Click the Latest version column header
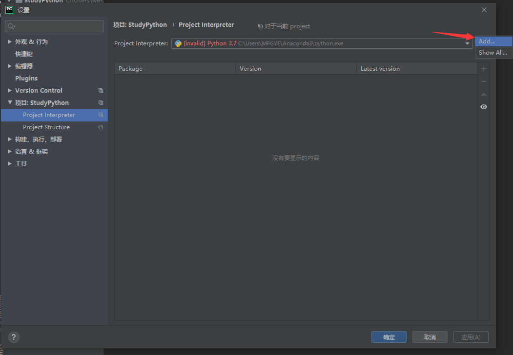 pyautogui.click(x=417, y=69)
